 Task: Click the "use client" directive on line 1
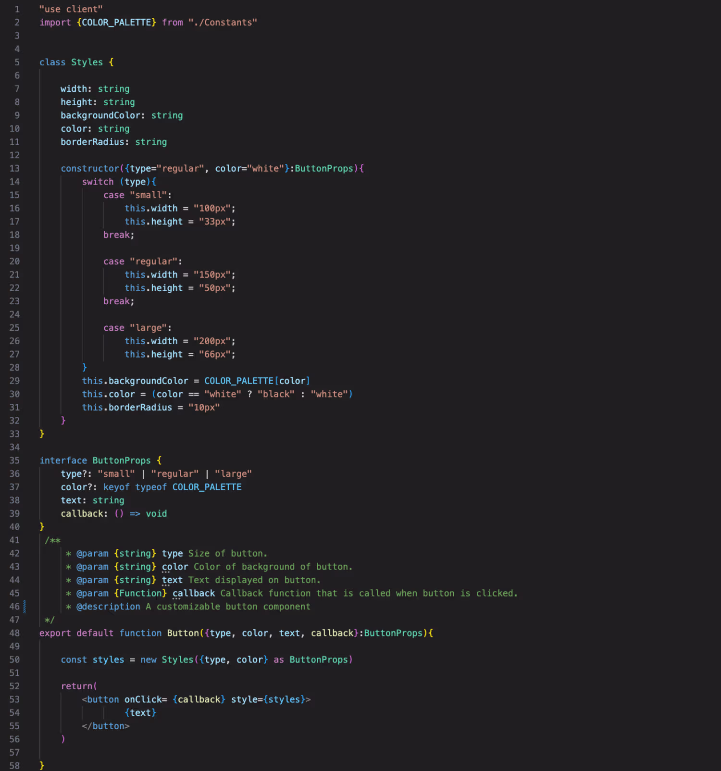click(x=71, y=9)
